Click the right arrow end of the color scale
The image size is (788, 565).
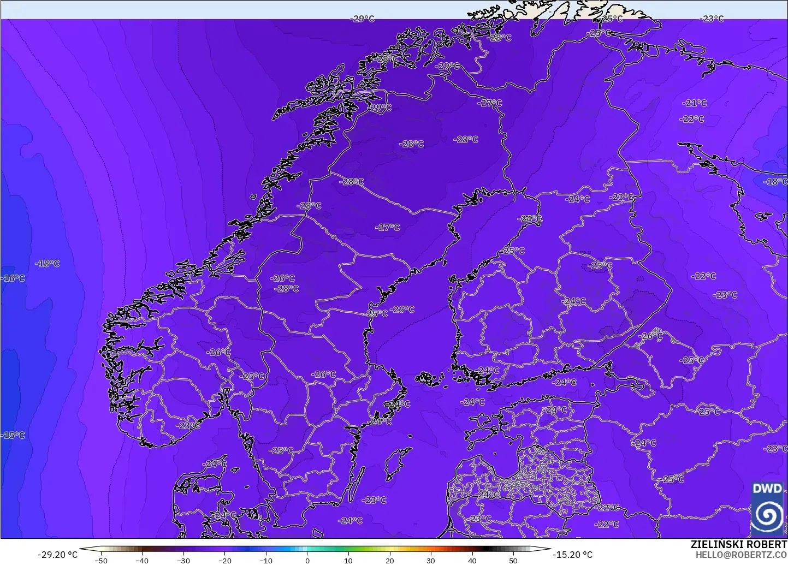point(542,550)
